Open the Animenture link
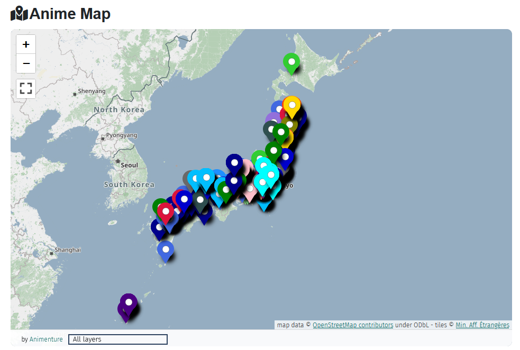 tap(46, 339)
